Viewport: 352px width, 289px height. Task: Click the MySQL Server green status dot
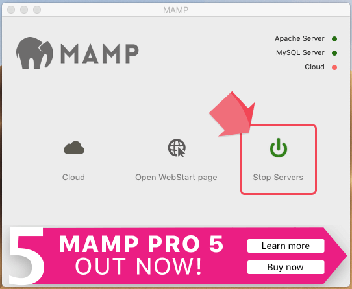334,53
